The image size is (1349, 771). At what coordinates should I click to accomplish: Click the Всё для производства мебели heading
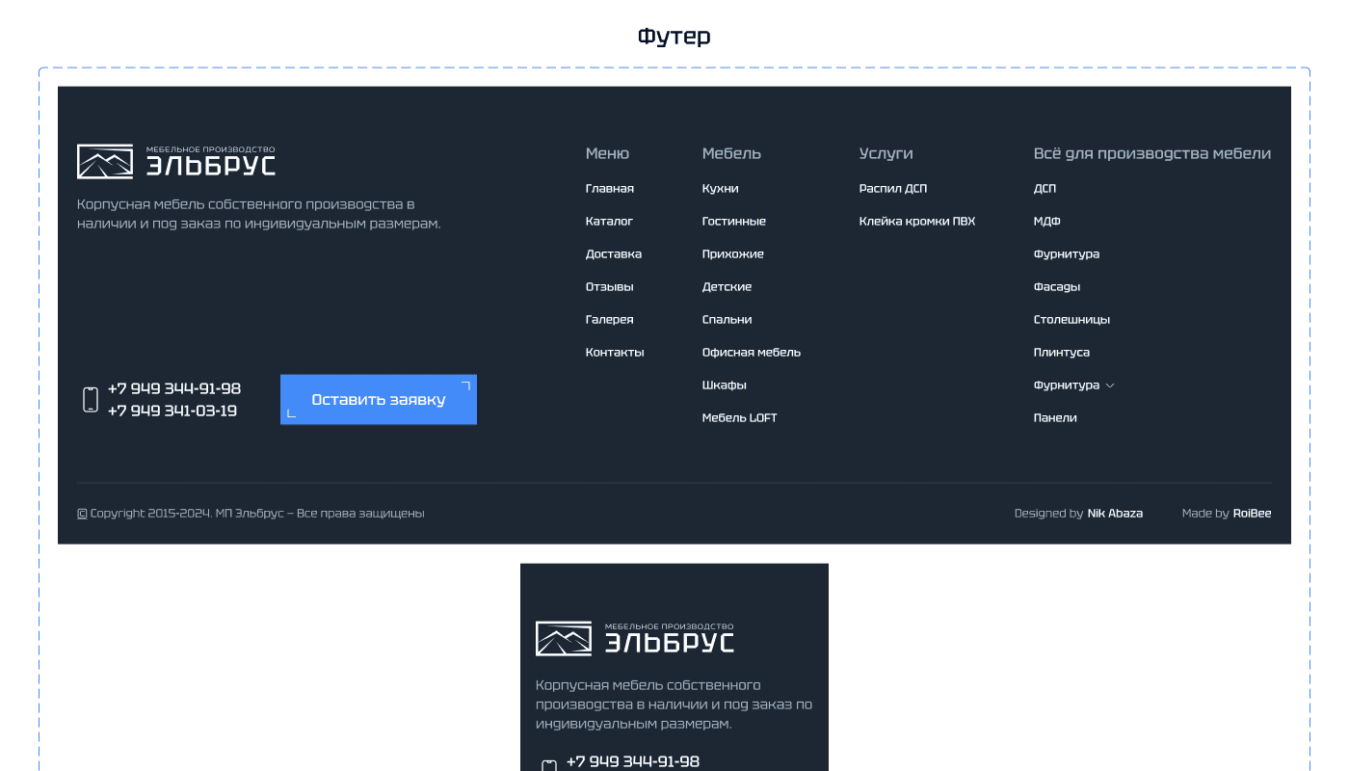(x=1152, y=154)
